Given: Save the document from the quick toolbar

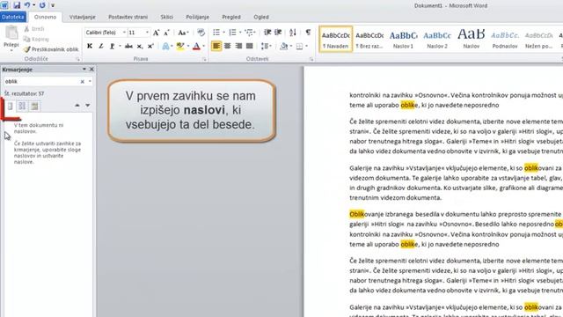Looking at the screenshot, I should (17, 5).
